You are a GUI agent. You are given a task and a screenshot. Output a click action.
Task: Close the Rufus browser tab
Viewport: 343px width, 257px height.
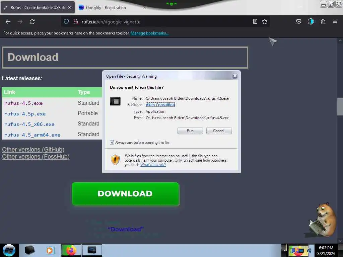[69, 7]
